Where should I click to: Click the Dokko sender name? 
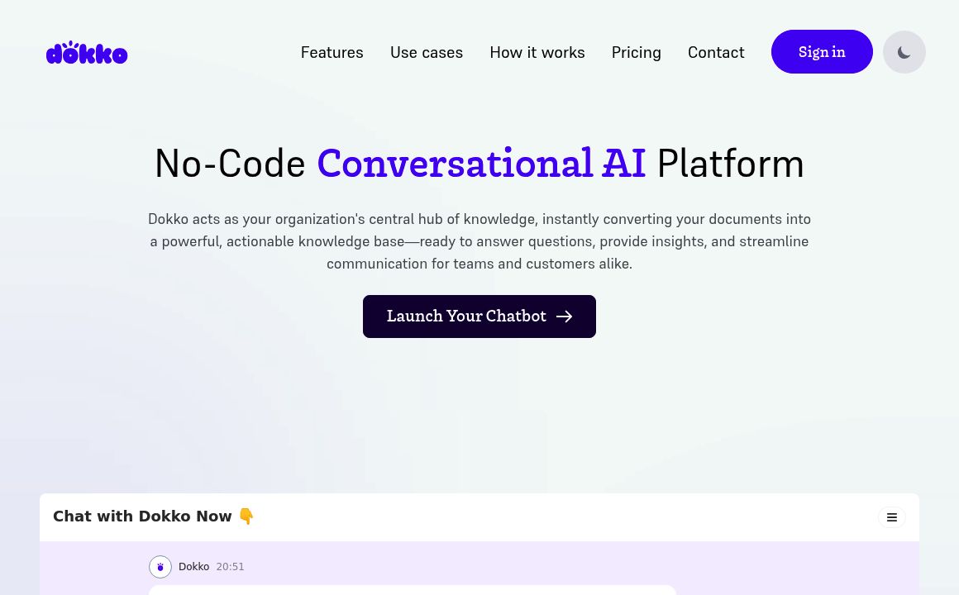[193, 567]
